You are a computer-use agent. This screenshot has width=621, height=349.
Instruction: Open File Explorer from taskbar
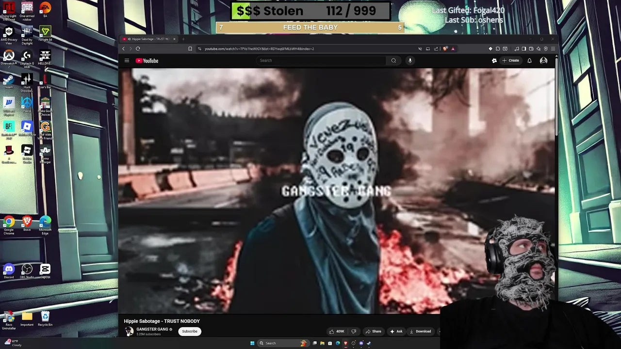[322, 343]
